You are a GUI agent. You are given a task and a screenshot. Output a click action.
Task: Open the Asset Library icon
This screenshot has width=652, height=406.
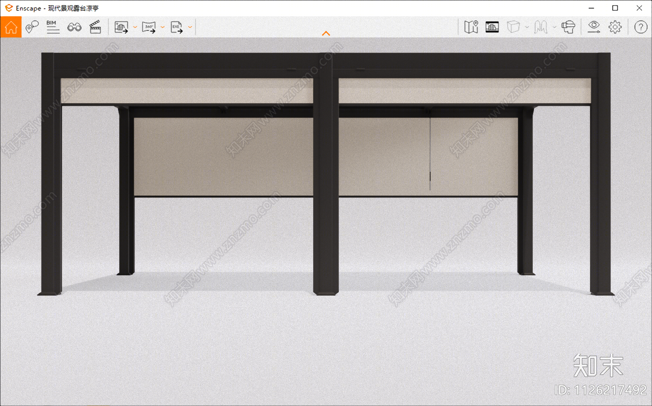pos(492,27)
